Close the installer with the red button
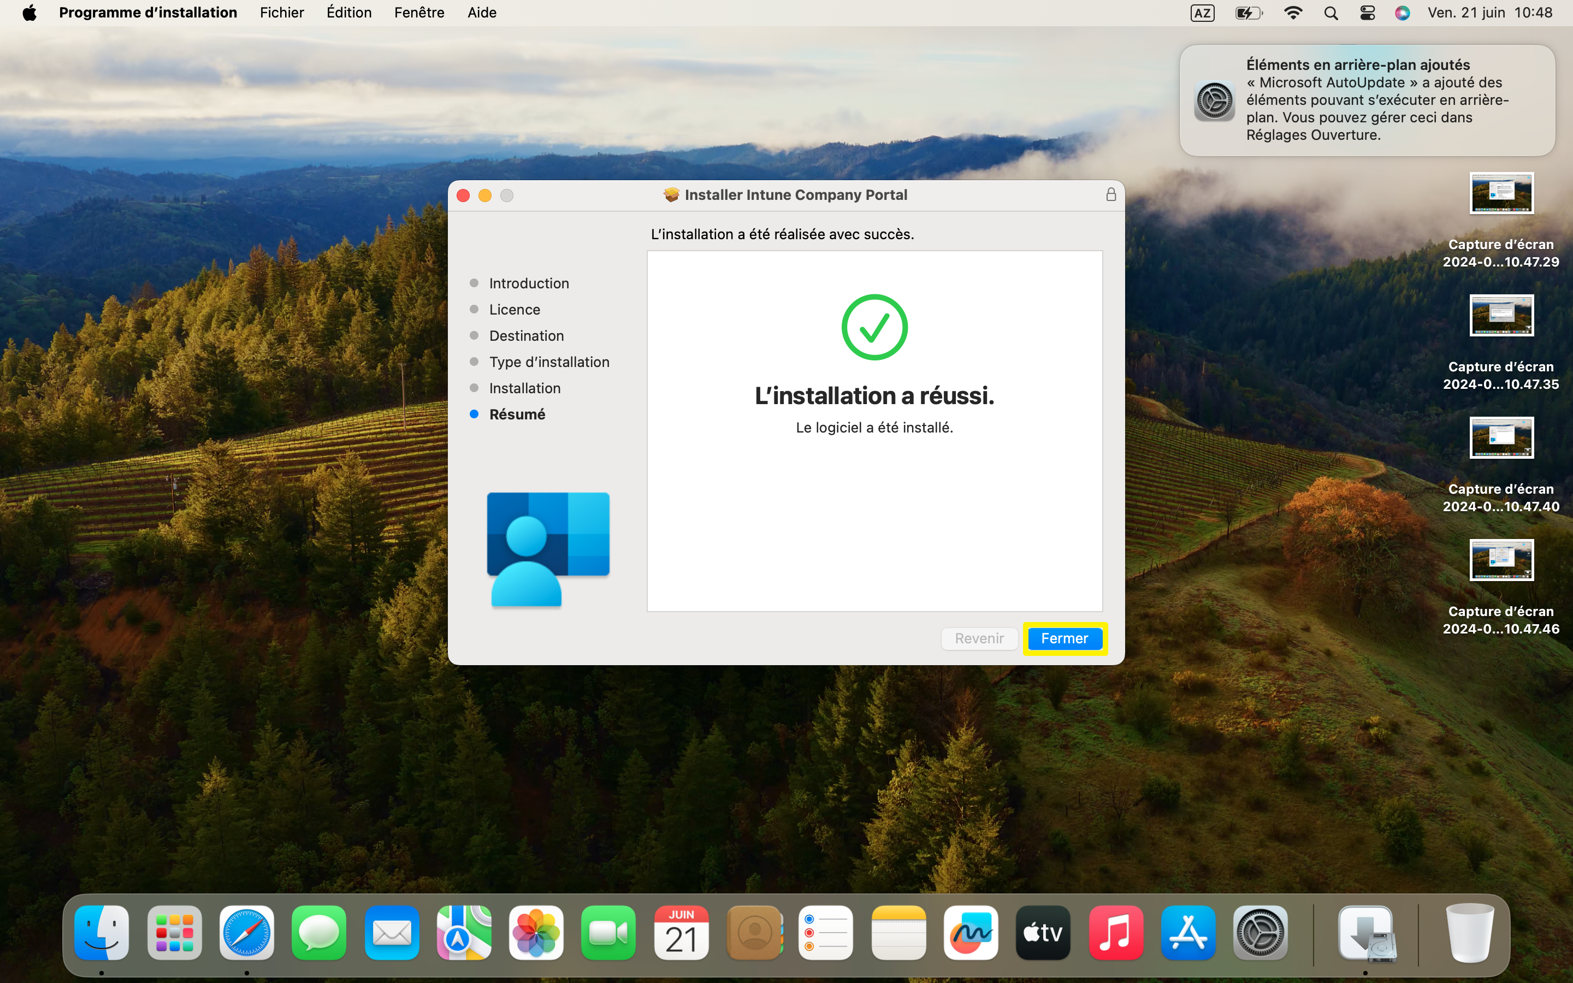1573x983 pixels. click(x=464, y=195)
